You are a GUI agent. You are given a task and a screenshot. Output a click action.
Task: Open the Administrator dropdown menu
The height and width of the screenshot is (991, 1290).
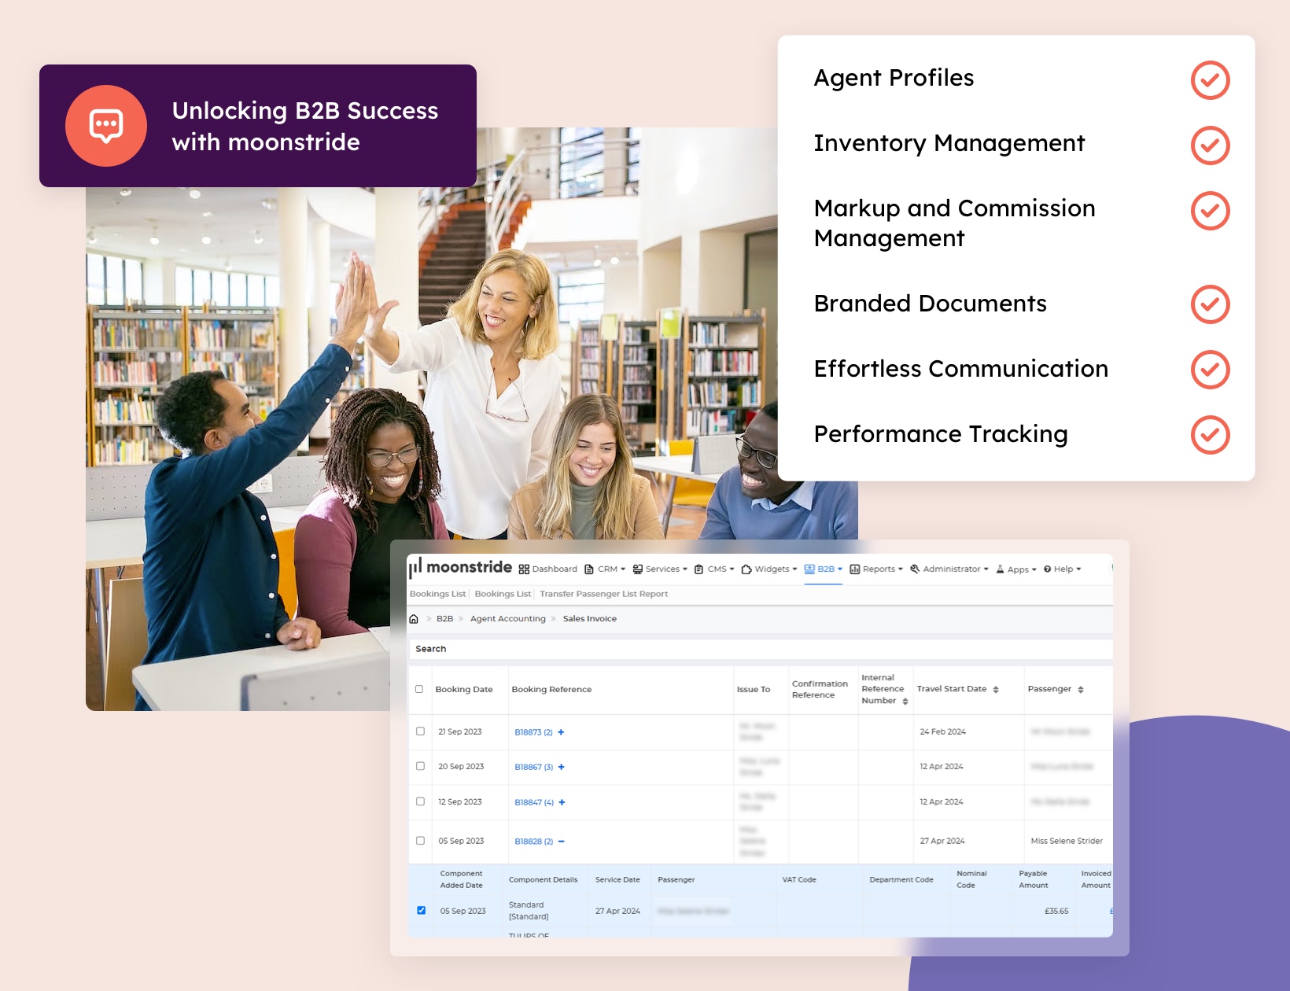click(x=949, y=569)
